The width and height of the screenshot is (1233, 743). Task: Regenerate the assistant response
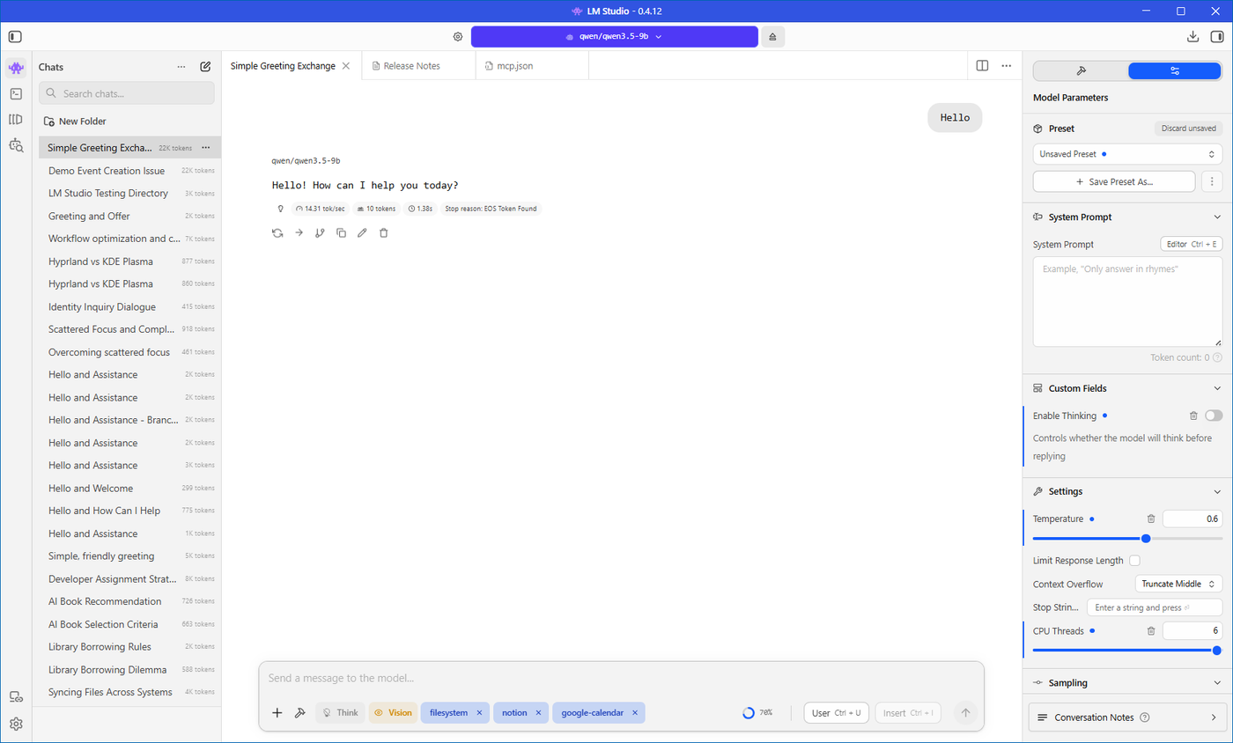[277, 232]
